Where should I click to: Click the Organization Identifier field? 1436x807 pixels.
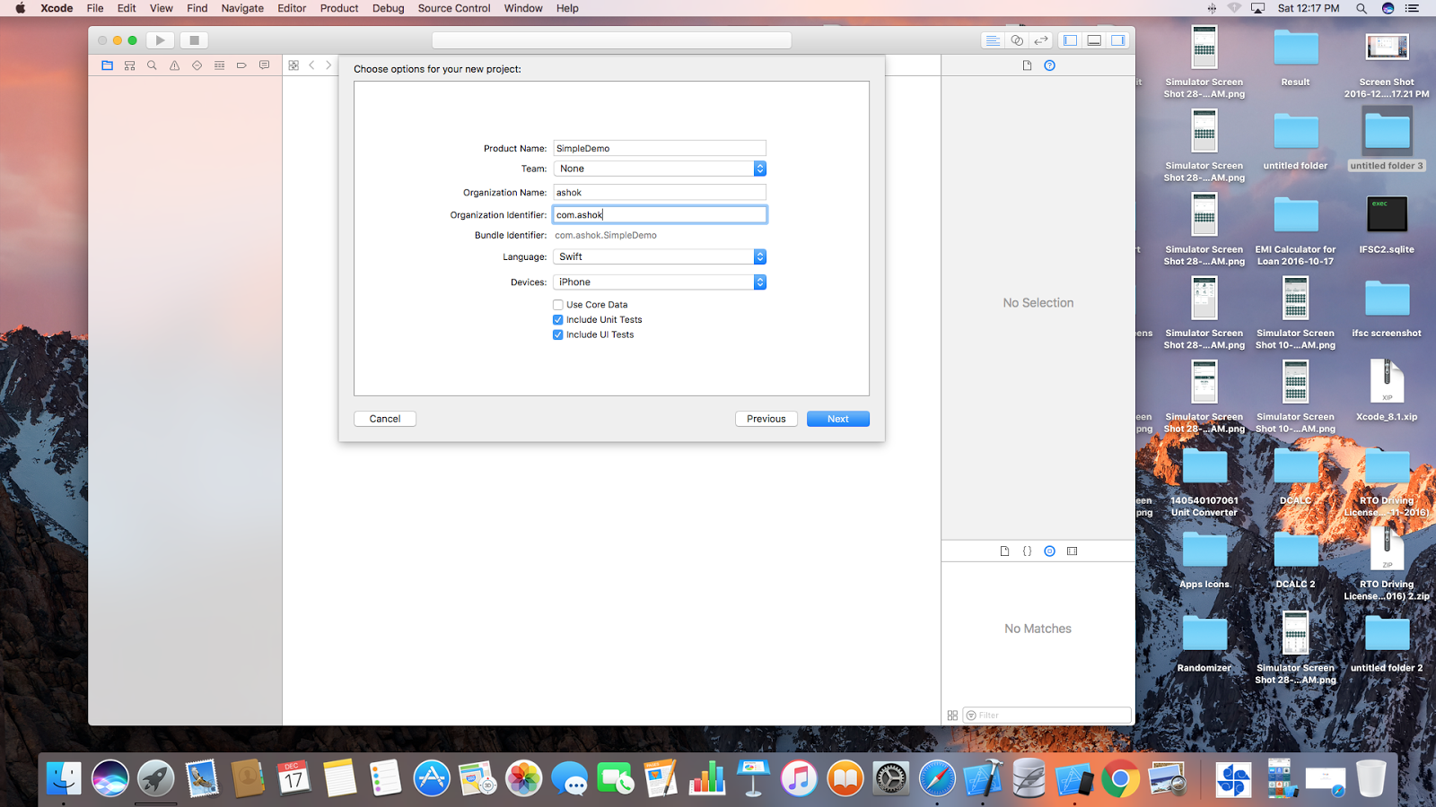click(x=660, y=215)
